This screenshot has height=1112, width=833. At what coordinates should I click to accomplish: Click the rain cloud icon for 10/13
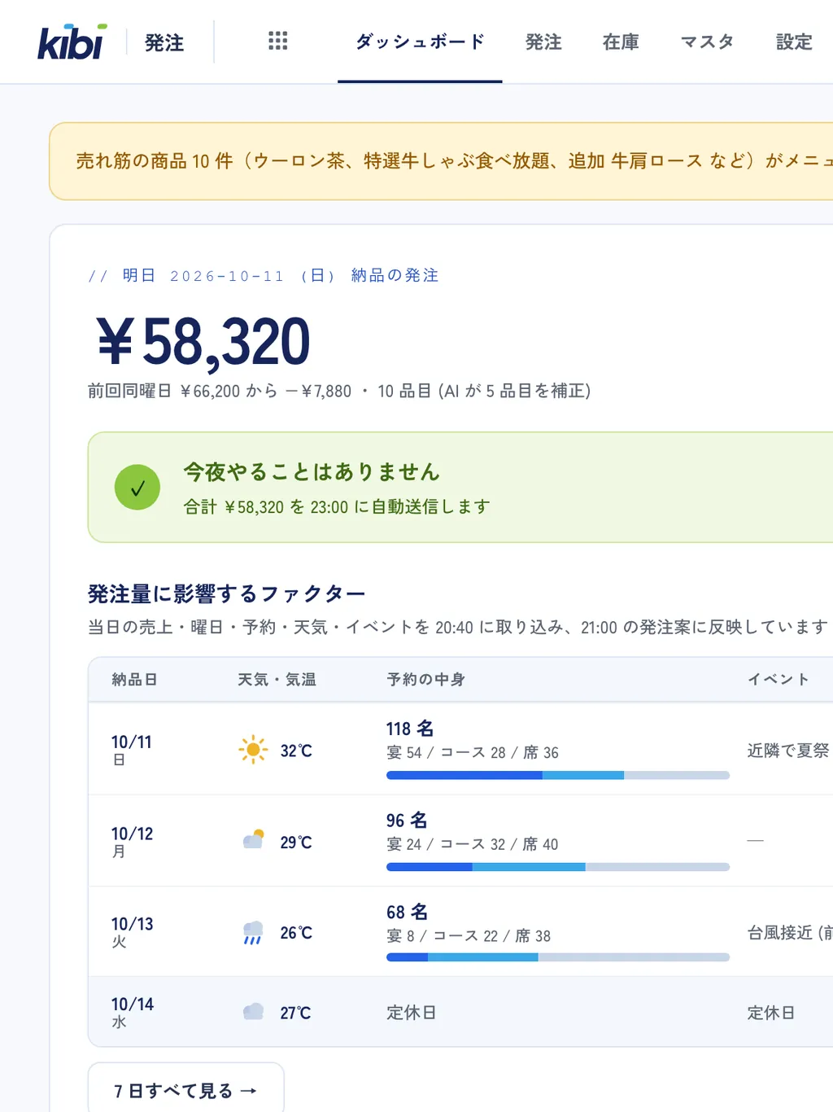pos(253,932)
